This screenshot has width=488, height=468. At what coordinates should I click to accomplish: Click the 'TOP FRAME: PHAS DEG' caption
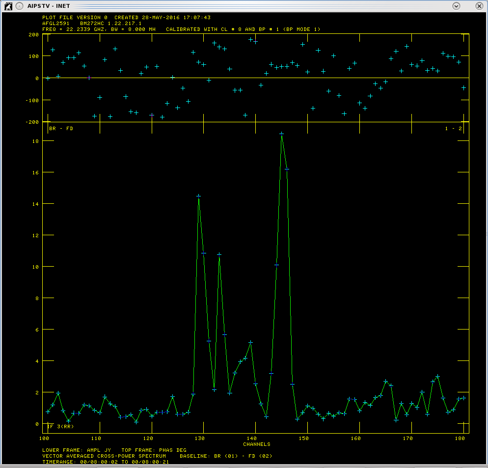(x=154, y=450)
